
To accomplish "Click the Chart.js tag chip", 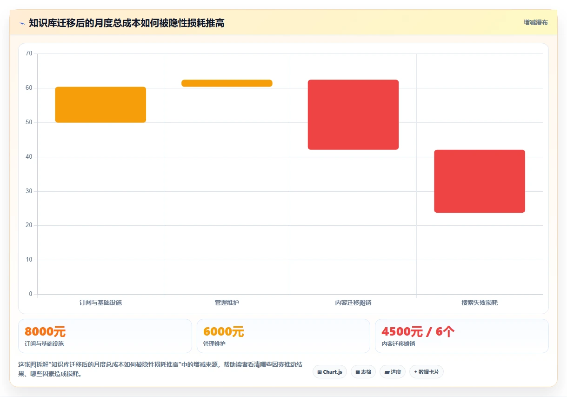I will (330, 372).
